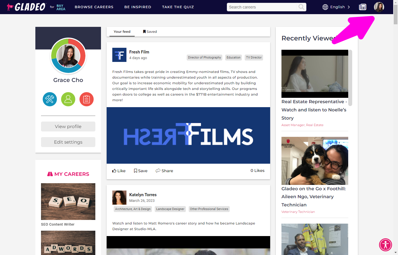Open Browse Careers menu
Screen dimensions: 398x255
[94, 7]
